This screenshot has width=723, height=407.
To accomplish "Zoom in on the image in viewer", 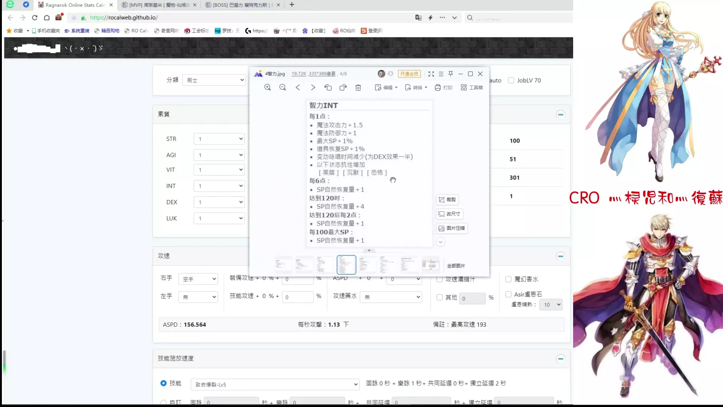I will click(267, 87).
